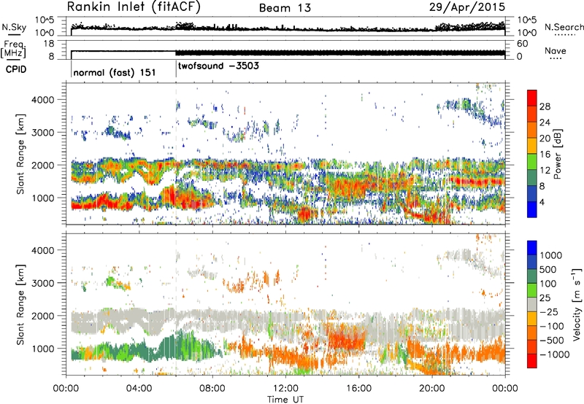Screen dimensions: 584x404
Task: Click the 'Slant Range [km]' label of power panel
Action: pos(20,154)
